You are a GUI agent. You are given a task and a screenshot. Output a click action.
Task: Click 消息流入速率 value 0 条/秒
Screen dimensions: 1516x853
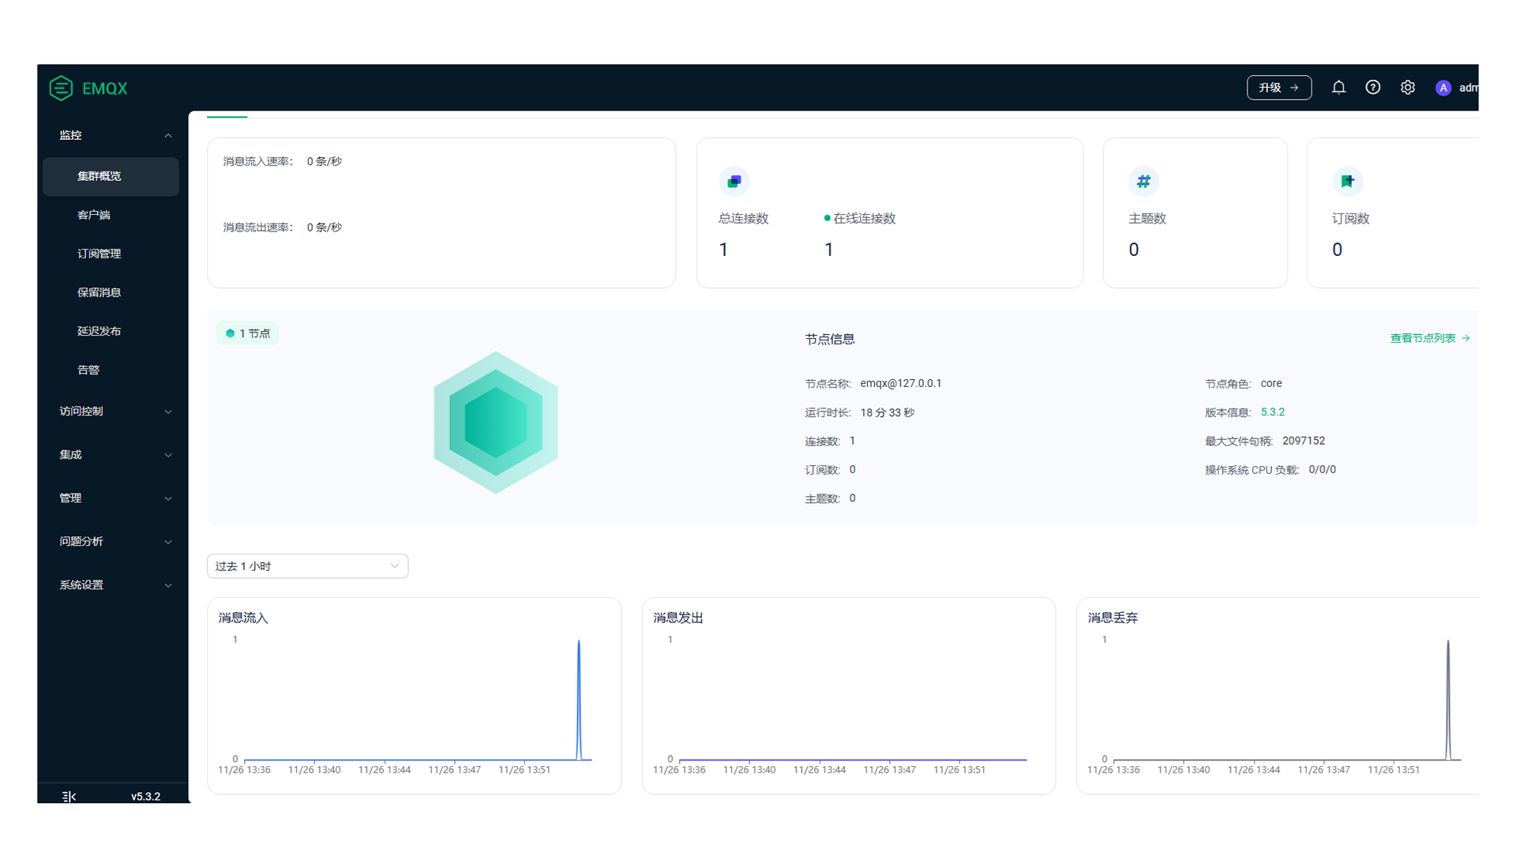tap(325, 161)
